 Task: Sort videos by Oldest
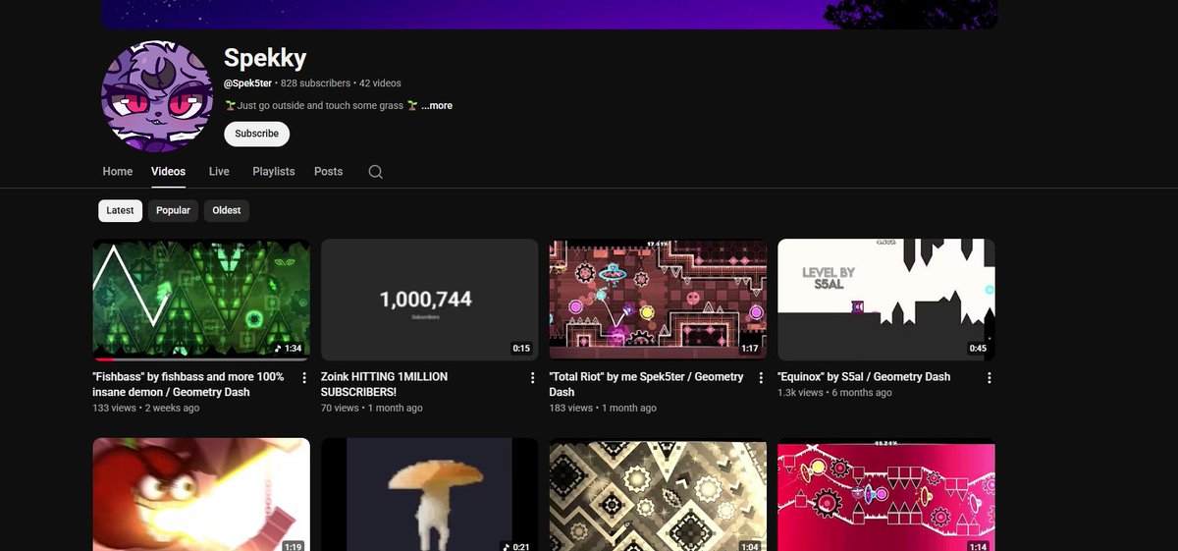tap(227, 210)
